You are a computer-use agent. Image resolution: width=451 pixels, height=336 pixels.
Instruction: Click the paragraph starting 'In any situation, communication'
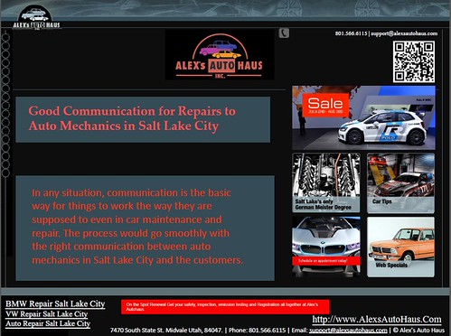[137, 226]
